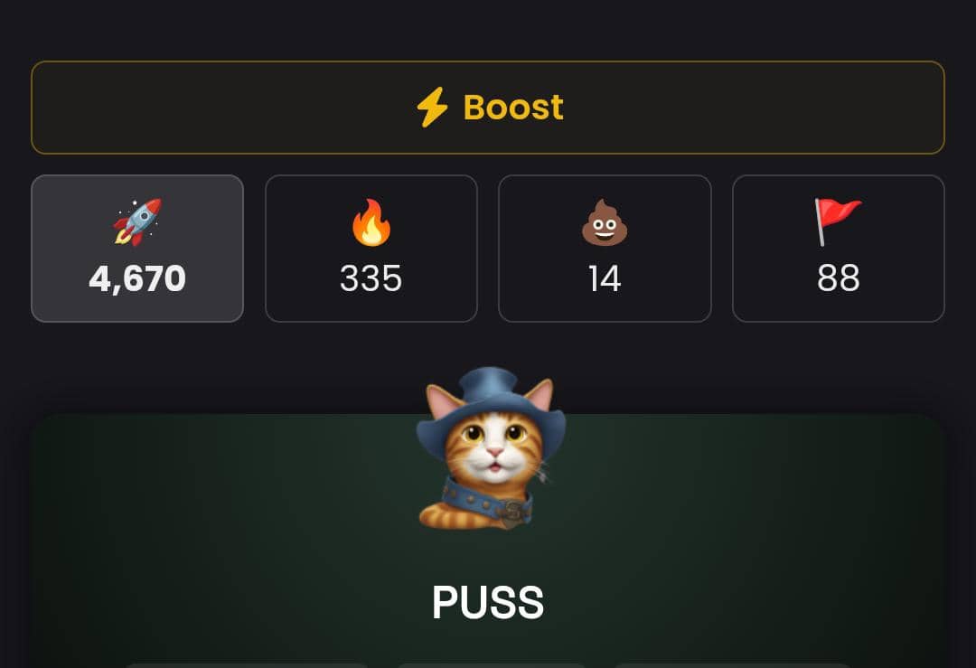
Task: Click the yellow Boost button
Action: click(488, 107)
